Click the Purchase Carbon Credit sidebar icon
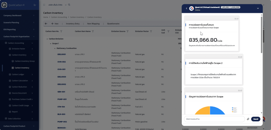 [10, 99]
